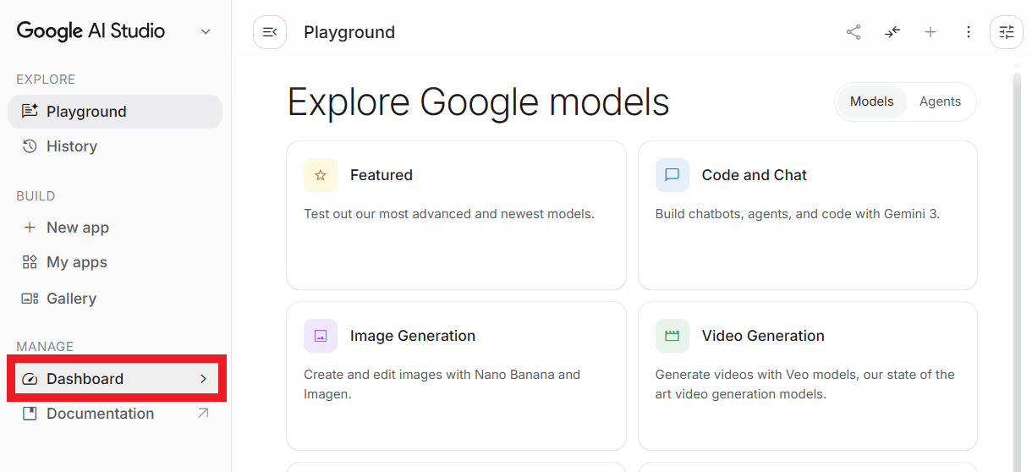The width and height of the screenshot is (1032, 472).
Task: Click the History clock icon
Action: [x=30, y=146]
